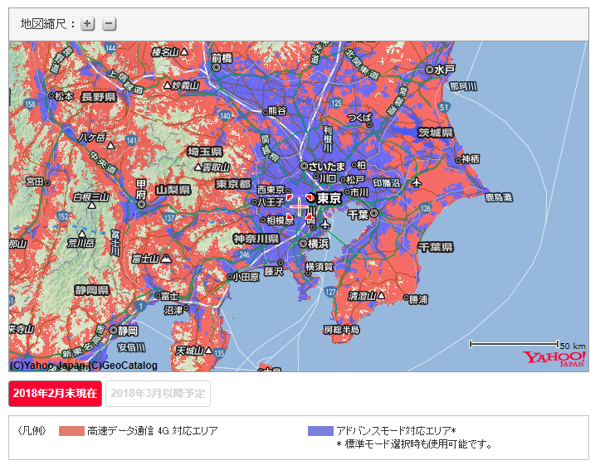Click the Yahoo Japan GeoCatalog copyright text
The image size is (600, 470).
coord(83,365)
